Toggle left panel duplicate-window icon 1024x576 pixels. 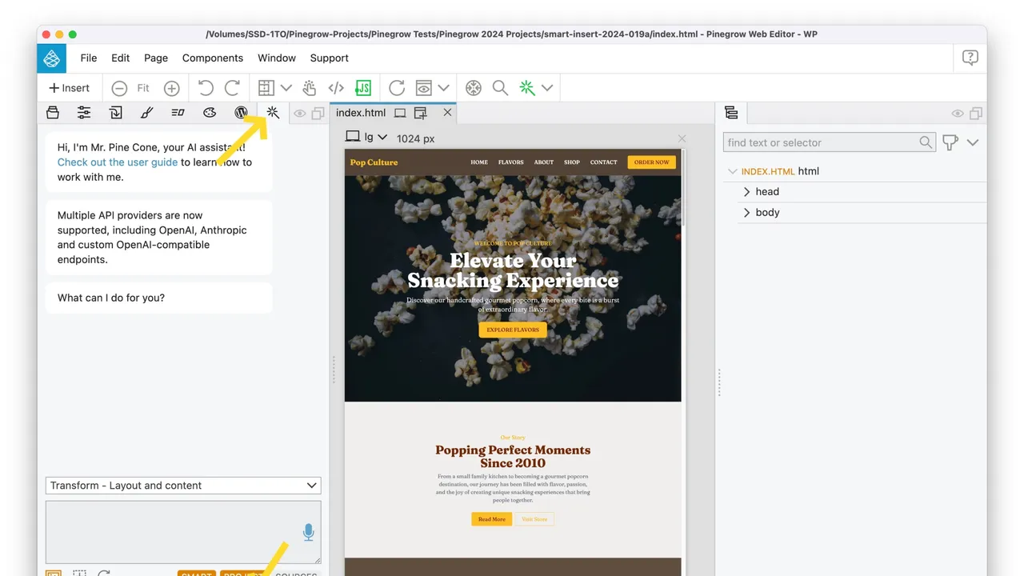[318, 114]
